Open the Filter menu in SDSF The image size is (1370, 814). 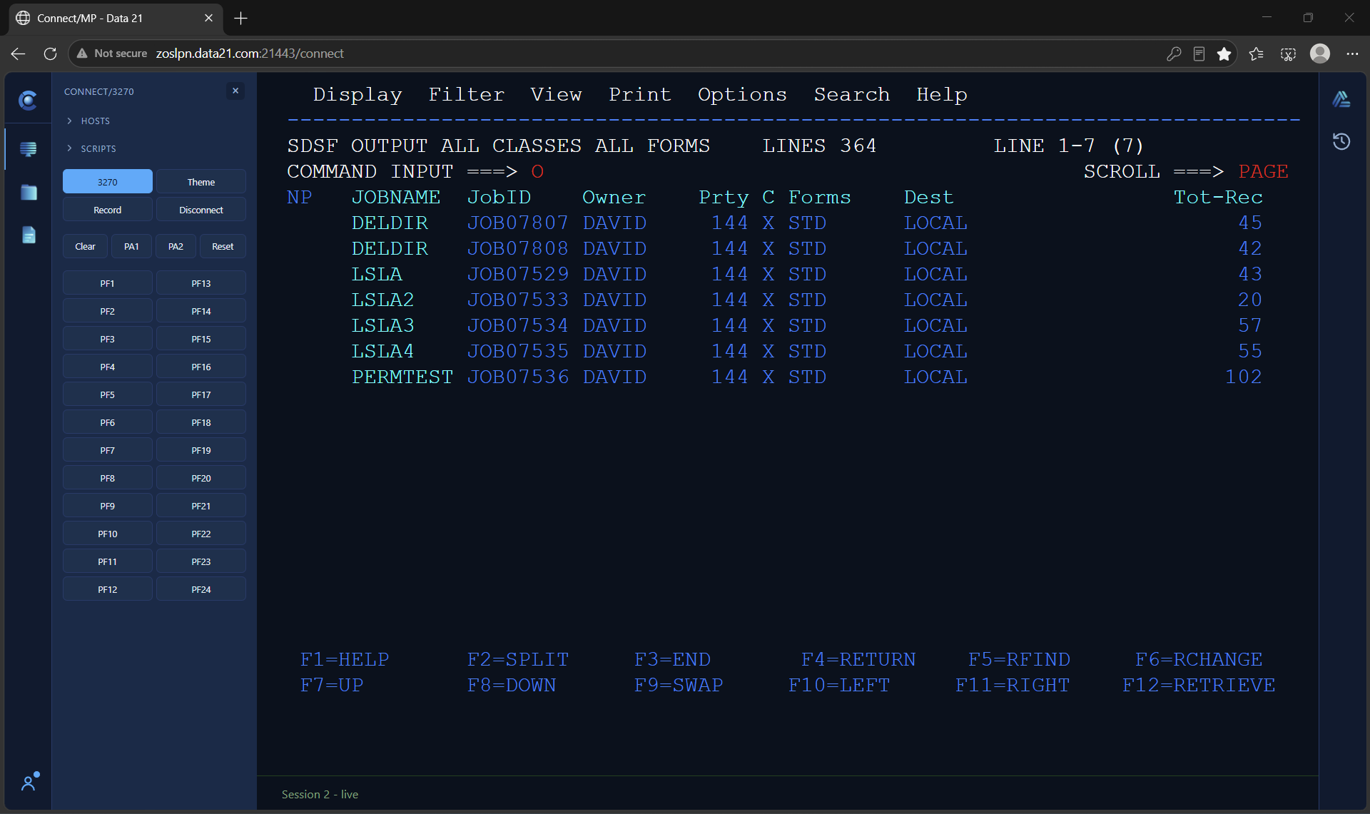coord(467,94)
